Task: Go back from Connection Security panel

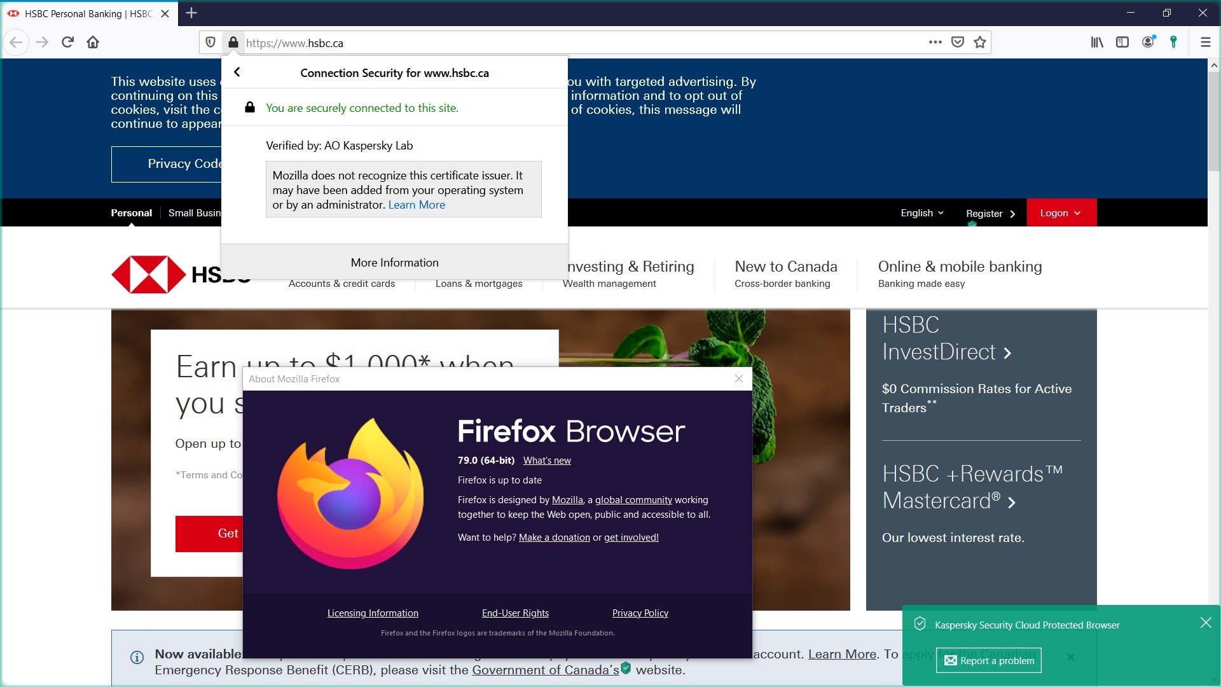Action: 237,73
